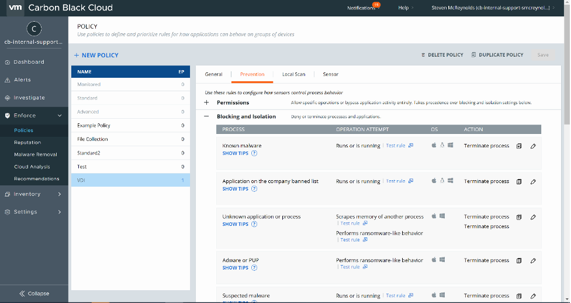Switch to the Sensor tab
This screenshot has height=303, width=571.
coord(330,74)
